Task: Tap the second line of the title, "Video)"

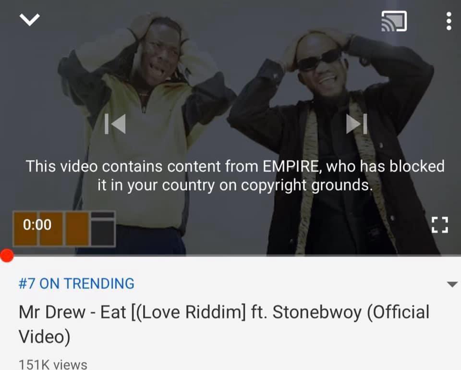Action: [x=44, y=337]
